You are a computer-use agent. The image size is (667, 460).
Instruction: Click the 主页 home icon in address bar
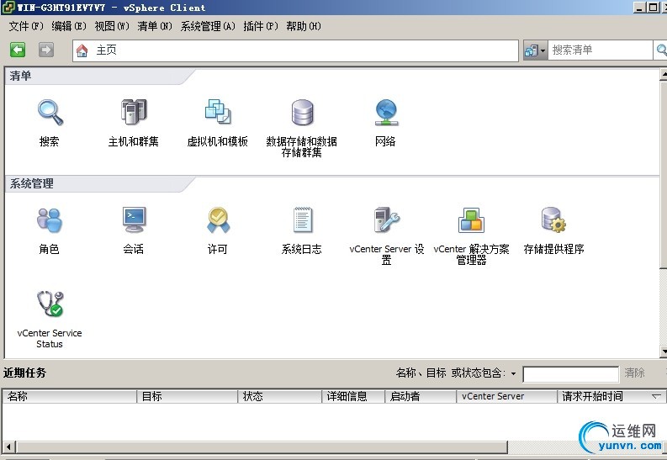pos(82,50)
